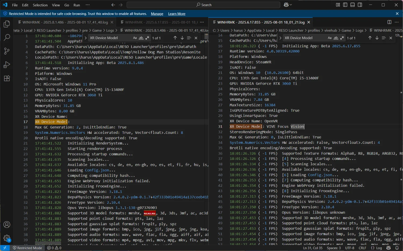Toggle Find in Selection in the 17_41_40 log find widget

(189, 38)
